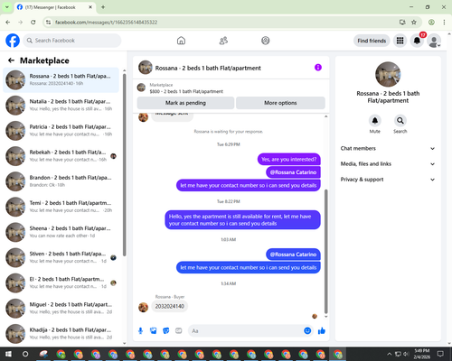Open Sheena conversation in list

(61, 232)
